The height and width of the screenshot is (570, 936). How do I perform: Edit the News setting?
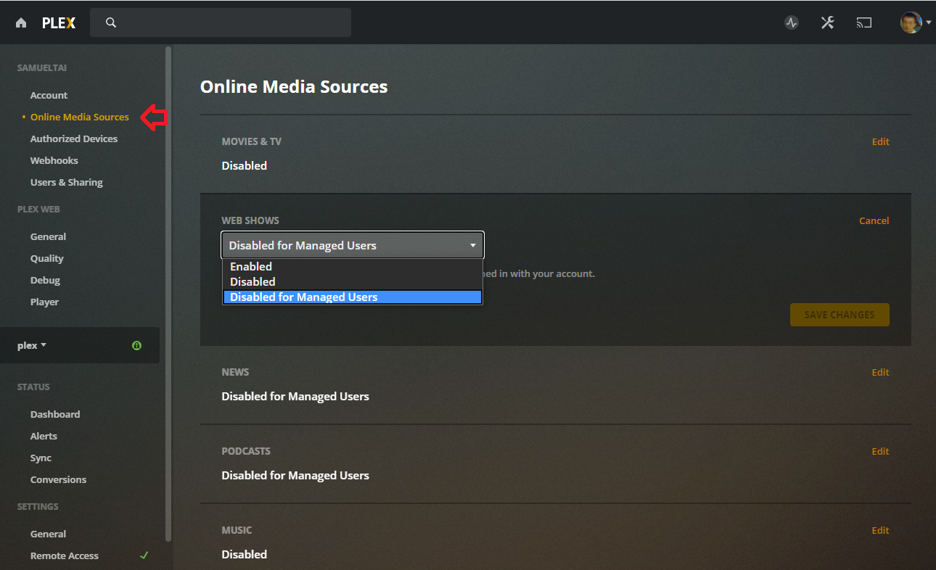[x=880, y=372]
